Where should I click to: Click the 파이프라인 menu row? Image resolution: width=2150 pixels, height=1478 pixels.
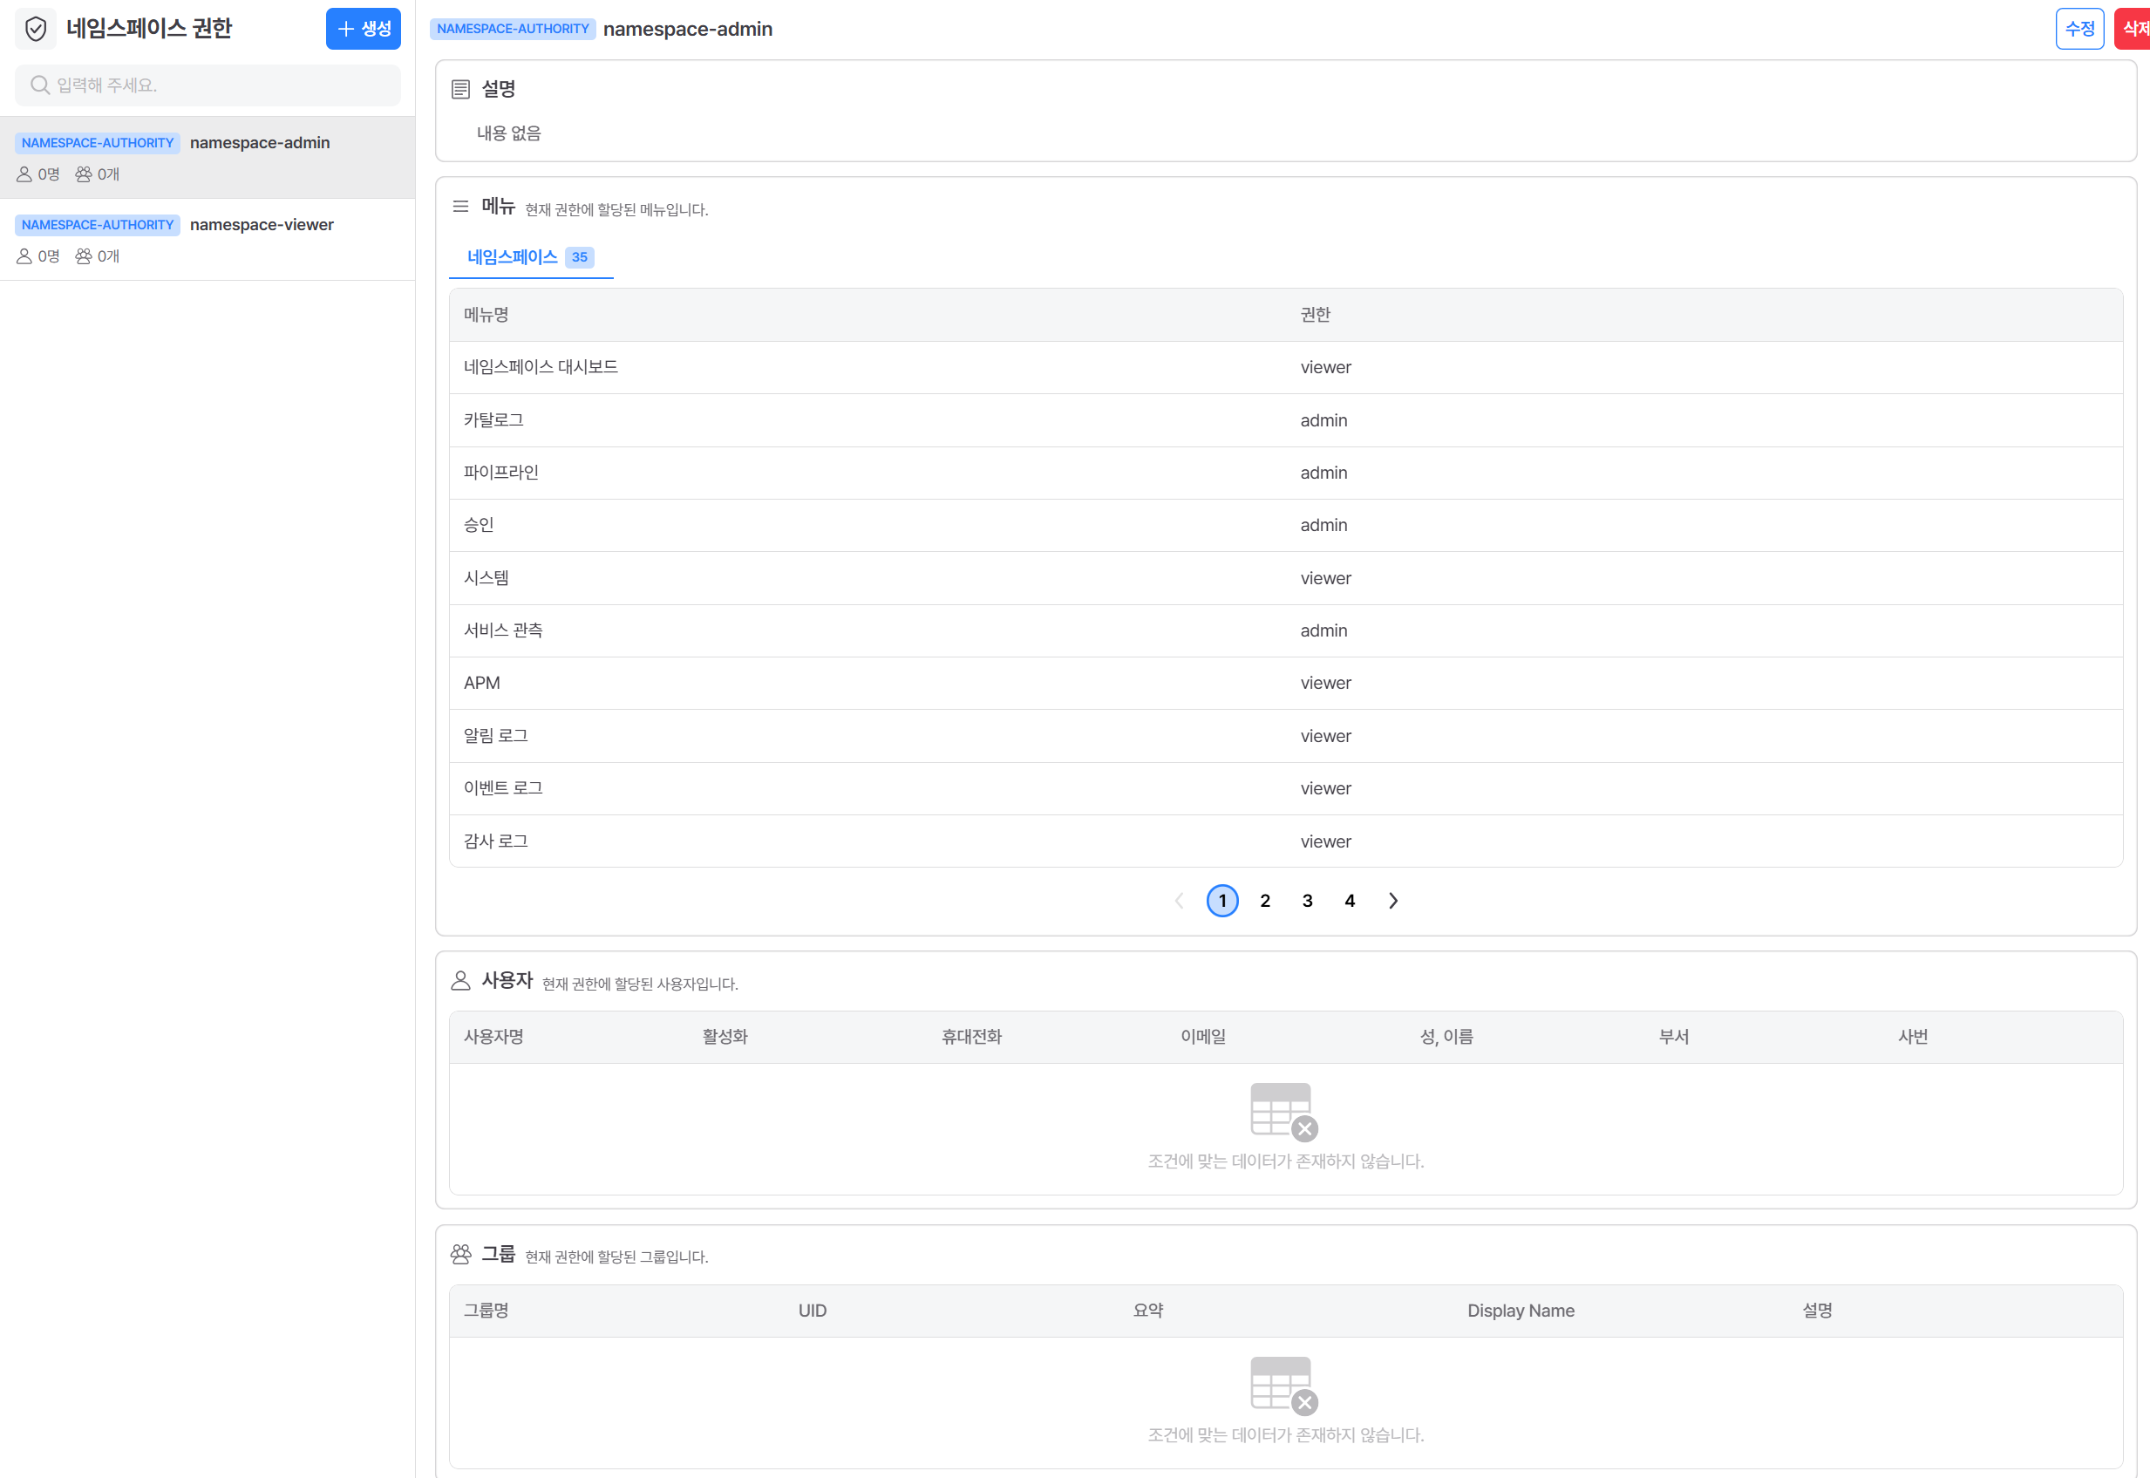pyautogui.click(x=1286, y=473)
